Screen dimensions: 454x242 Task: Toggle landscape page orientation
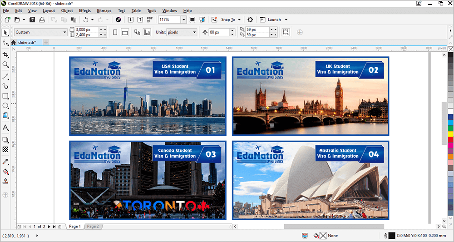click(125, 32)
